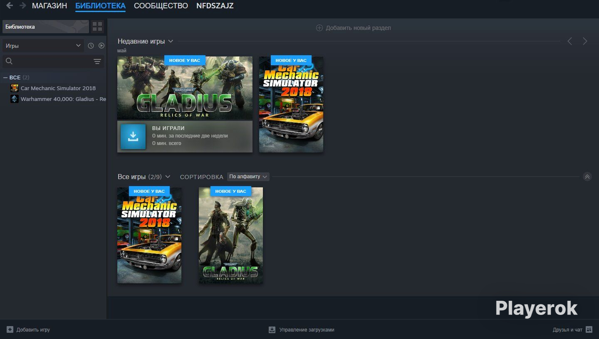599x339 pixels.
Task: Click Warhammer Gladius sidebar game icon
Action: point(15,99)
